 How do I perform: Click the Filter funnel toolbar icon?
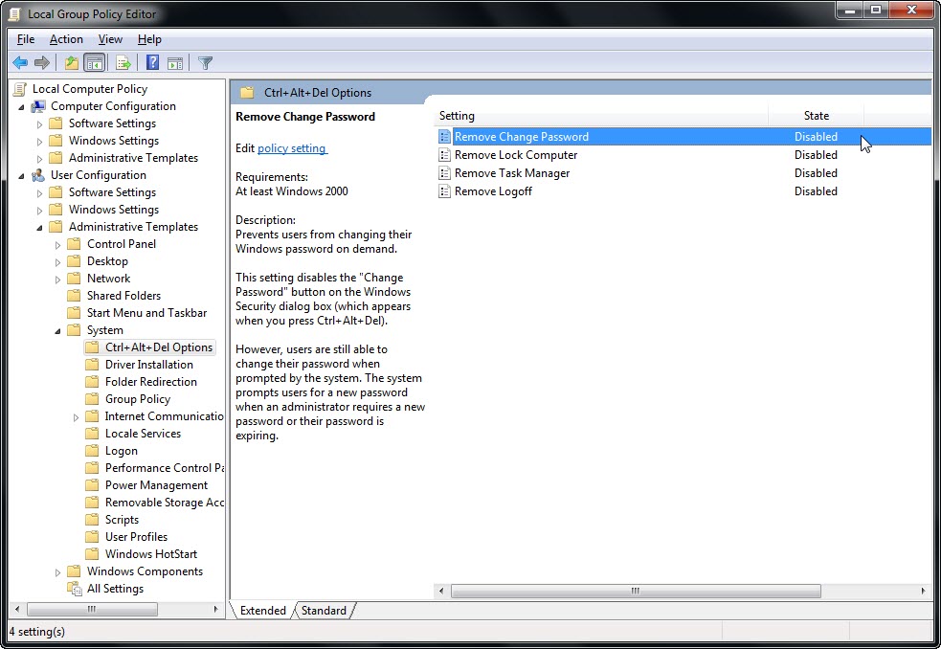(205, 62)
